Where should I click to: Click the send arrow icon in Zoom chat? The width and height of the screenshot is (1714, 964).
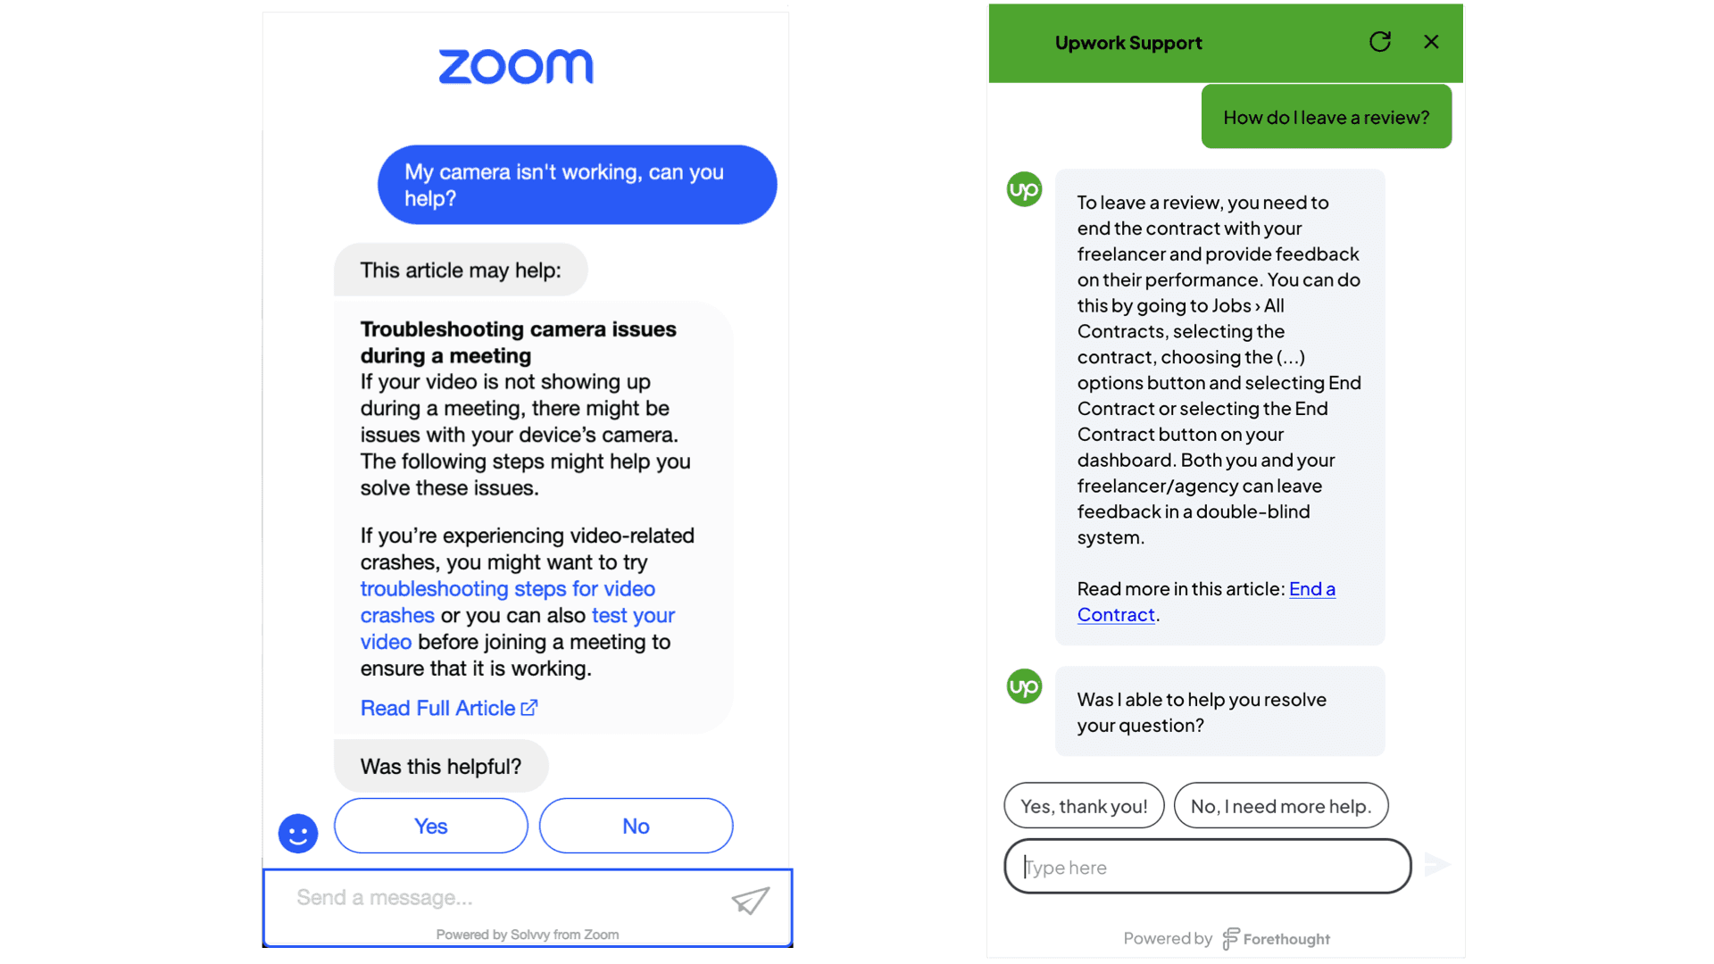click(x=750, y=897)
